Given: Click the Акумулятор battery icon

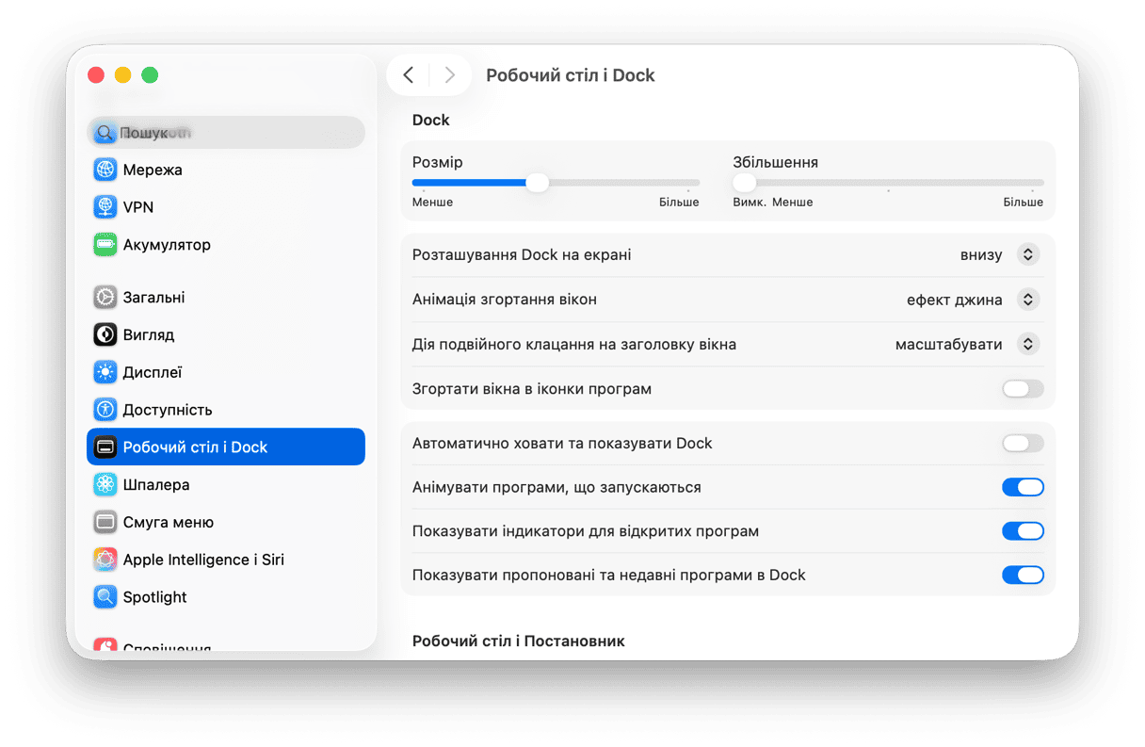Looking at the screenshot, I should pyautogui.click(x=105, y=245).
